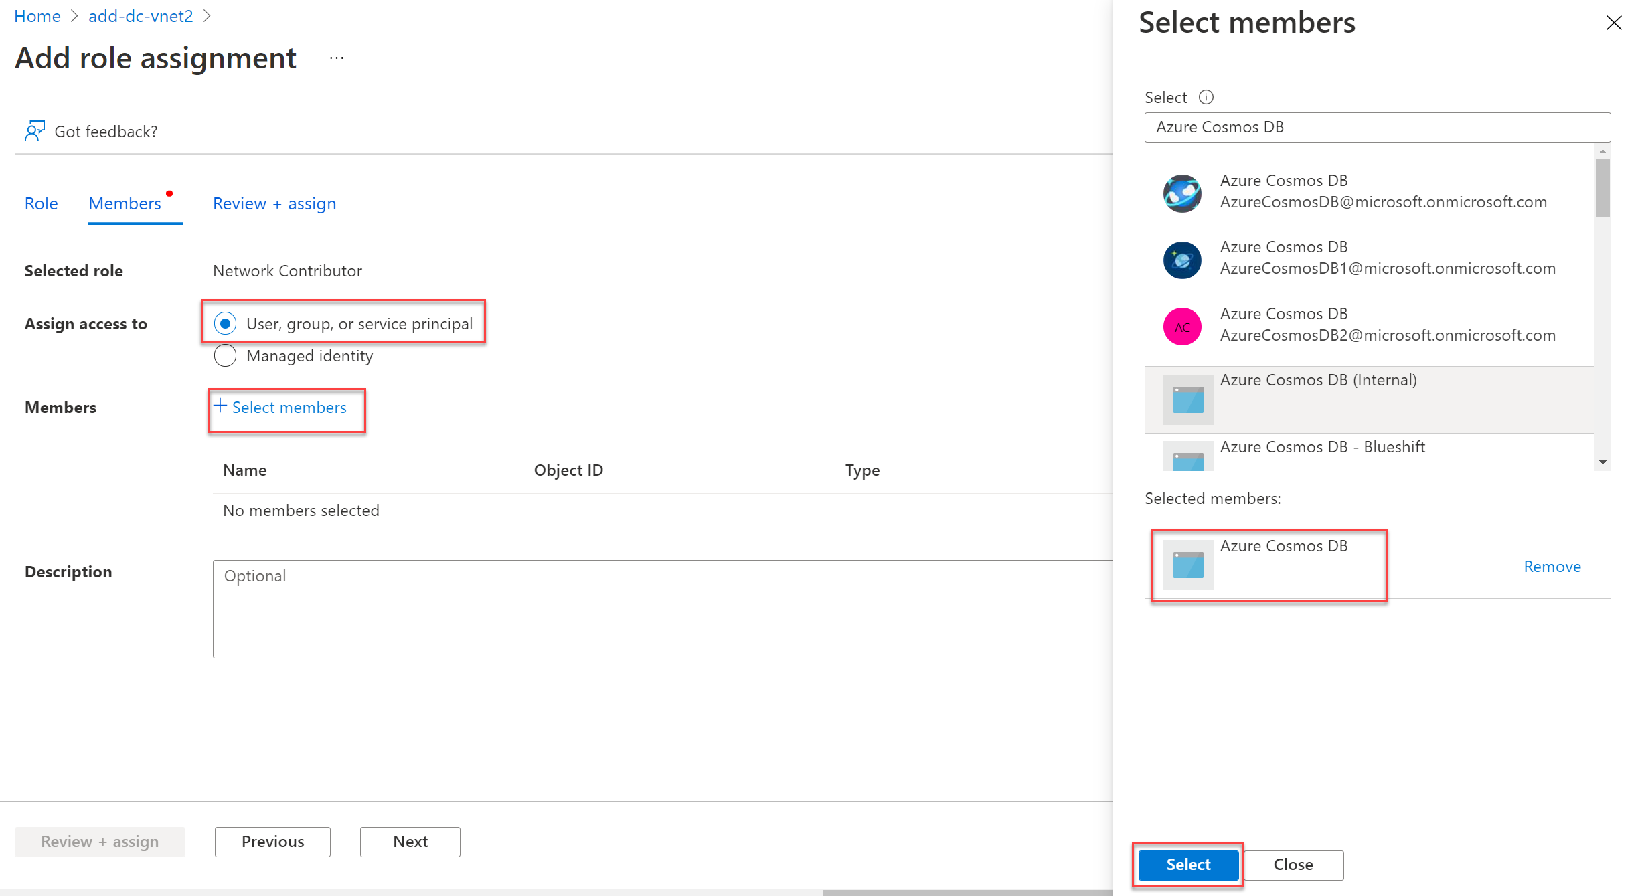
Task: Select the User, group, or service principal option
Action: click(225, 323)
